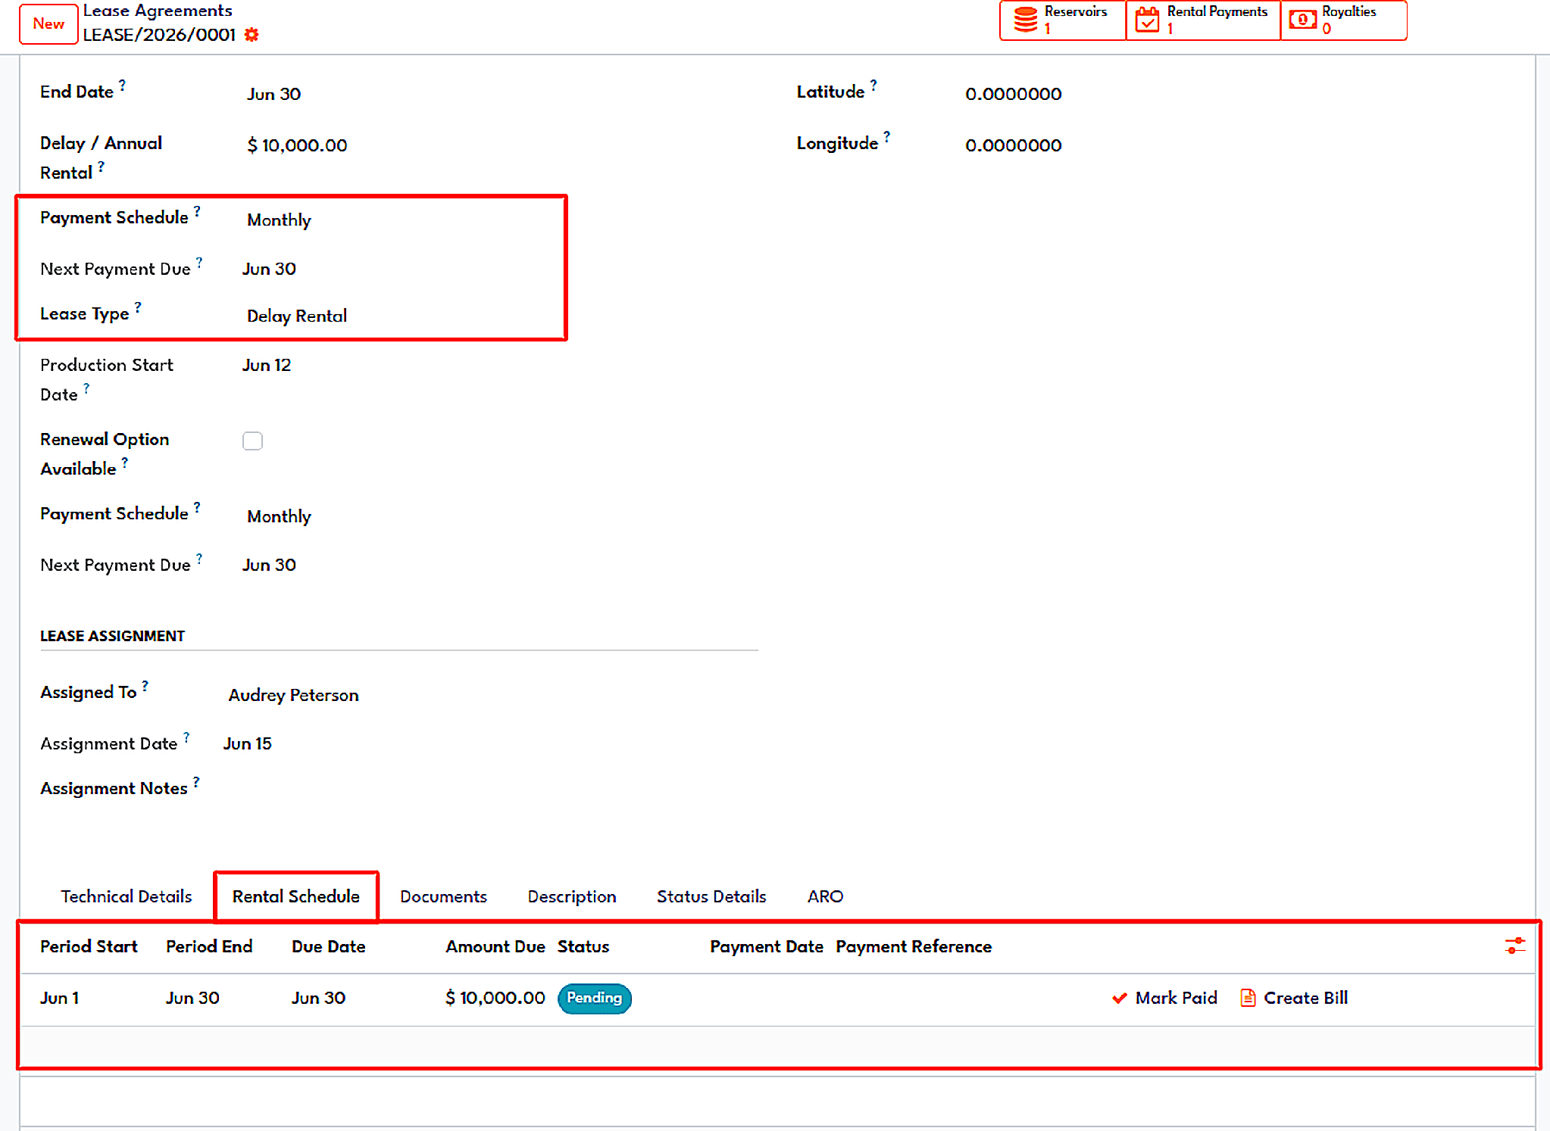Image resolution: width=1550 pixels, height=1131 pixels.
Task: Click the Pending status badge
Action: click(595, 998)
